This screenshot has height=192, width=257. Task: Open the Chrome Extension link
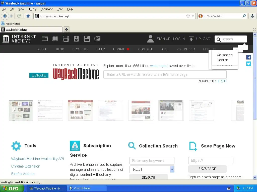(x=26, y=166)
